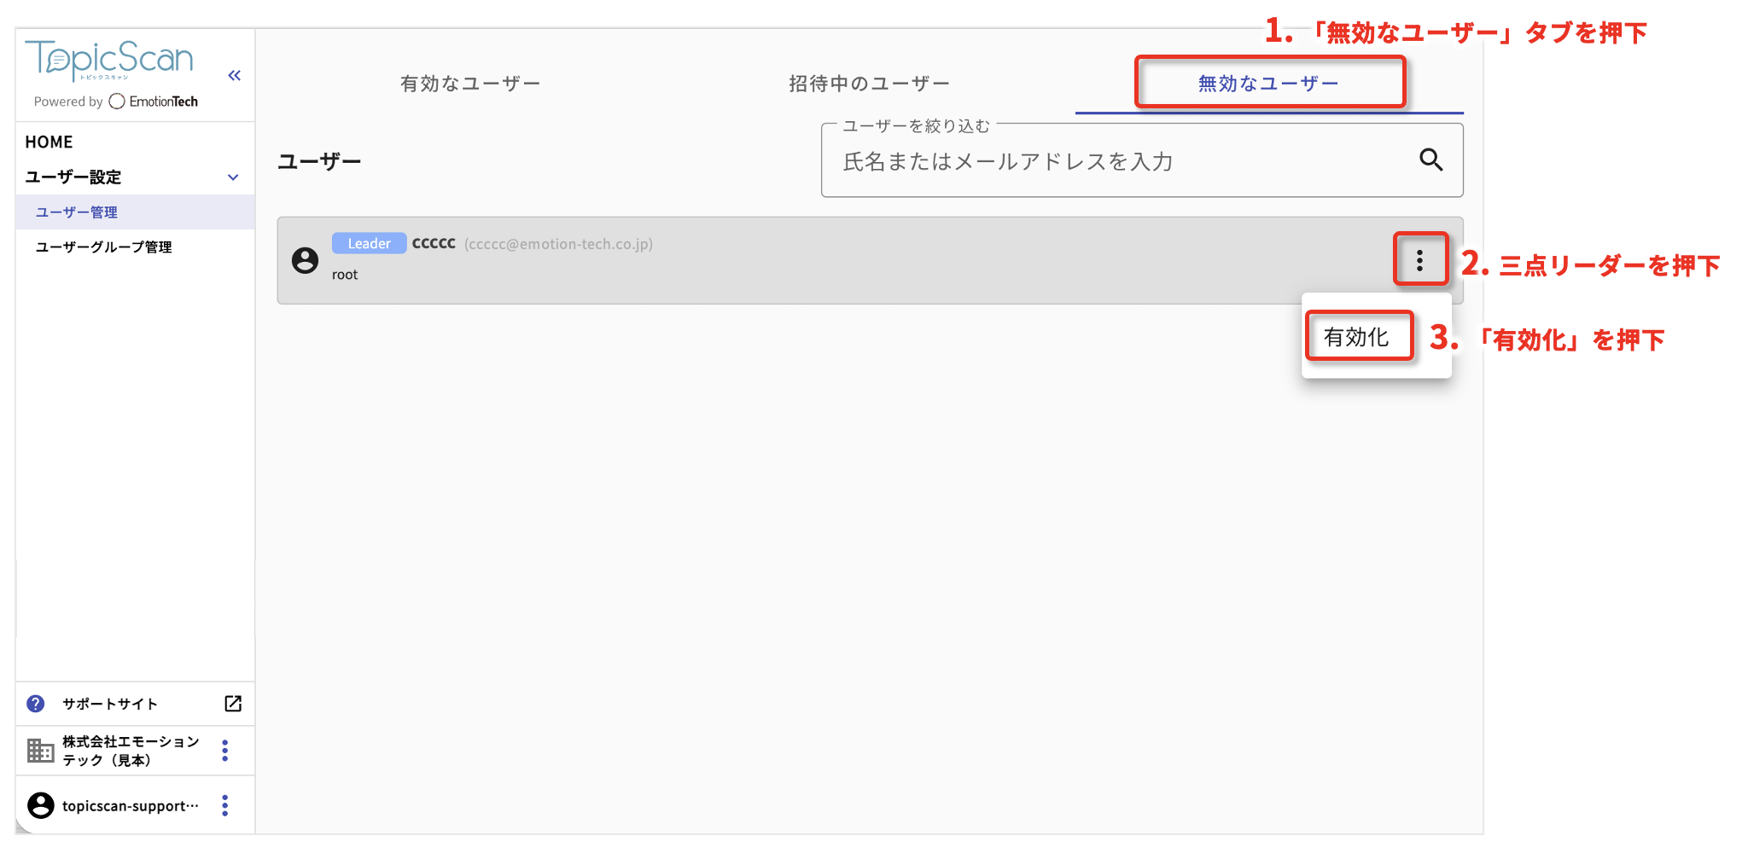This screenshot has width=1748, height=853.
Task: Select the 無効なユーザー tab
Action: [1268, 84]
